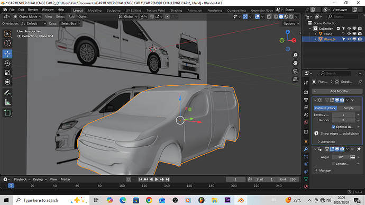Select the Annotate tool
Image resolution: width=365 pixels, height=205 pixels.
(7, 93)
